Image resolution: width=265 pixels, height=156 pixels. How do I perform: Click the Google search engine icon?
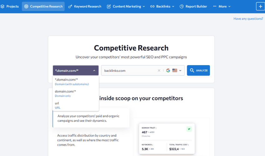[x=168, y=71]
